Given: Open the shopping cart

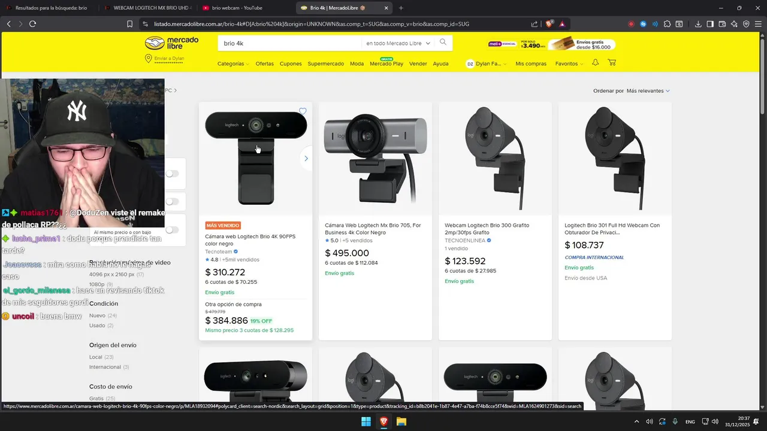Looking at the screenshot, I should [x=612, y=63].
